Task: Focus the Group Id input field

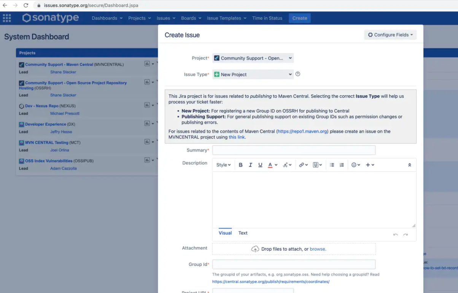Action: (294, 264)
